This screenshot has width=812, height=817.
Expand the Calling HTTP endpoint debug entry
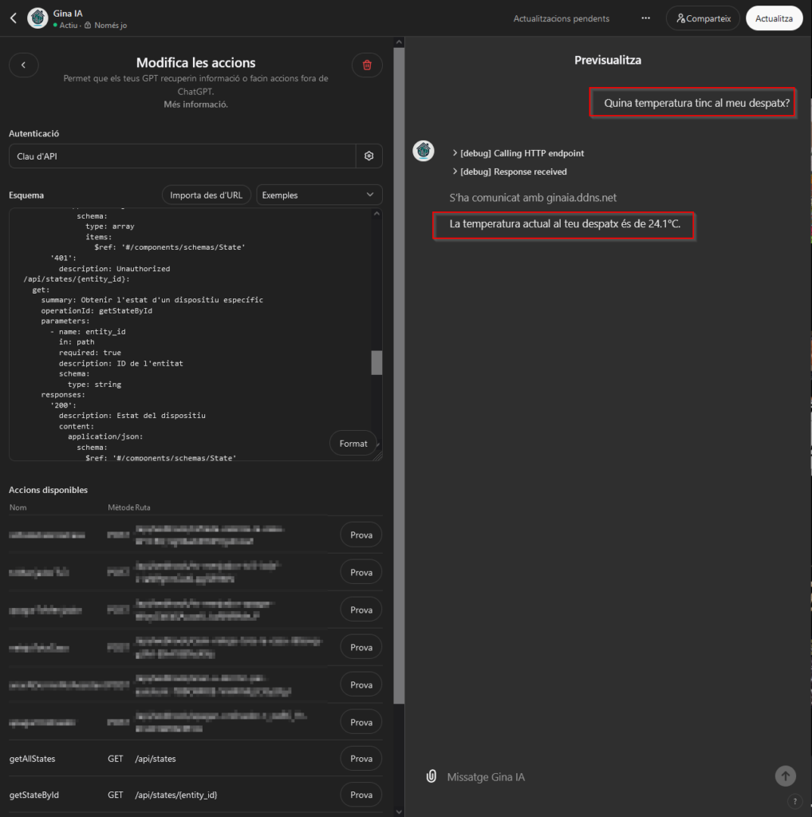pos(518,153)
